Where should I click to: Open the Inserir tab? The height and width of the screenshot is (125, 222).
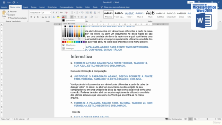click(26, 7)
